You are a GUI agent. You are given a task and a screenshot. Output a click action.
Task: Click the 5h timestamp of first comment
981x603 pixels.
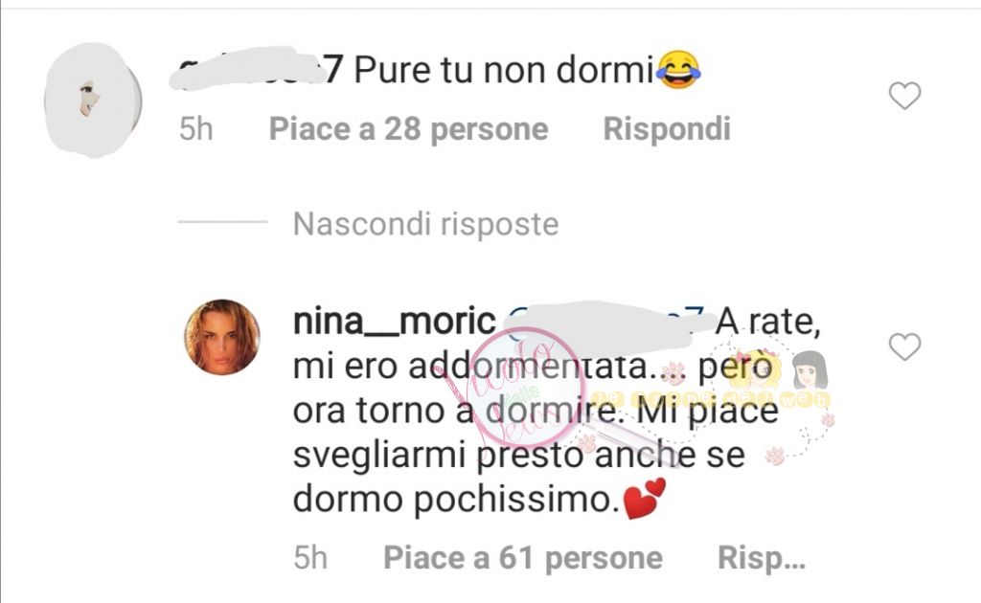(195, 129)
